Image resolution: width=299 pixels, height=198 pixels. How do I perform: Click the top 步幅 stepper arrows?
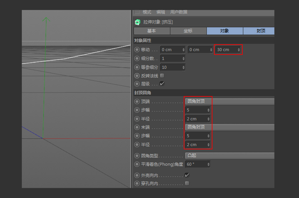pyautogui.click(x=208, y=110)
